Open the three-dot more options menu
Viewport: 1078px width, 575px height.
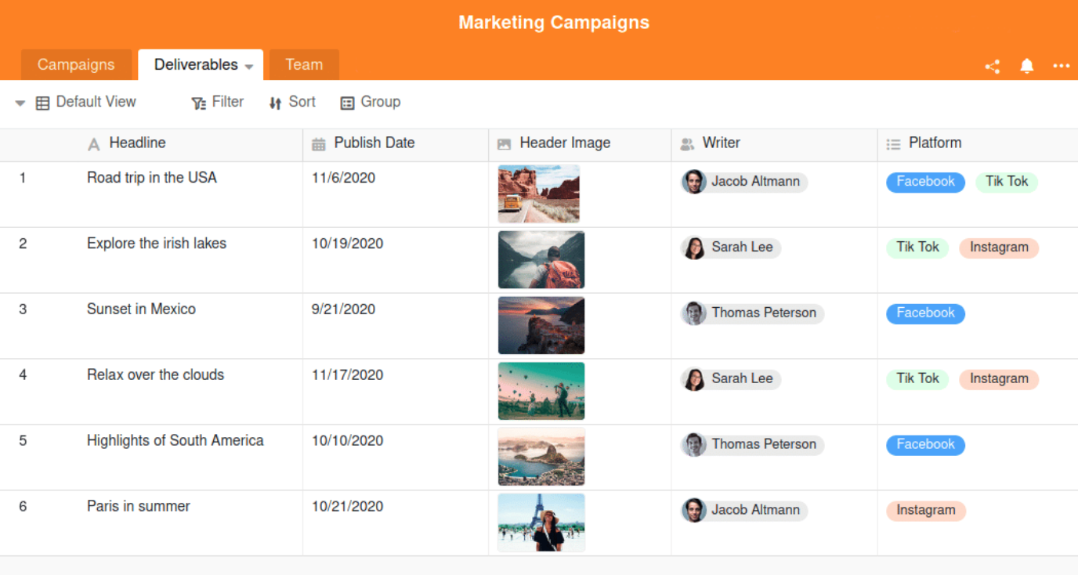tap(1062, 67)
